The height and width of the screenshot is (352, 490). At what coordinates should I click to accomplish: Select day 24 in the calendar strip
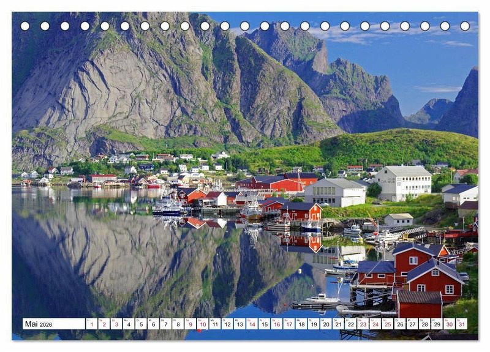(x=375, y=324)
